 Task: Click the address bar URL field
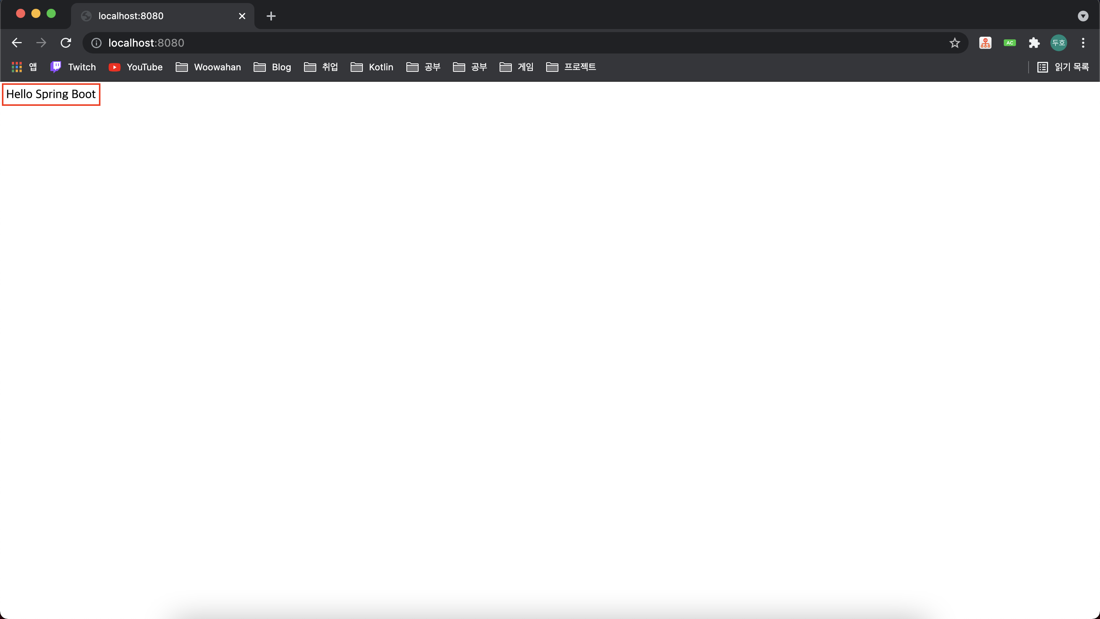[x=513, y=43]
